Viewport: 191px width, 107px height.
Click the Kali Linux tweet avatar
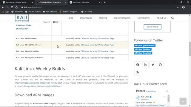[138, 98]
